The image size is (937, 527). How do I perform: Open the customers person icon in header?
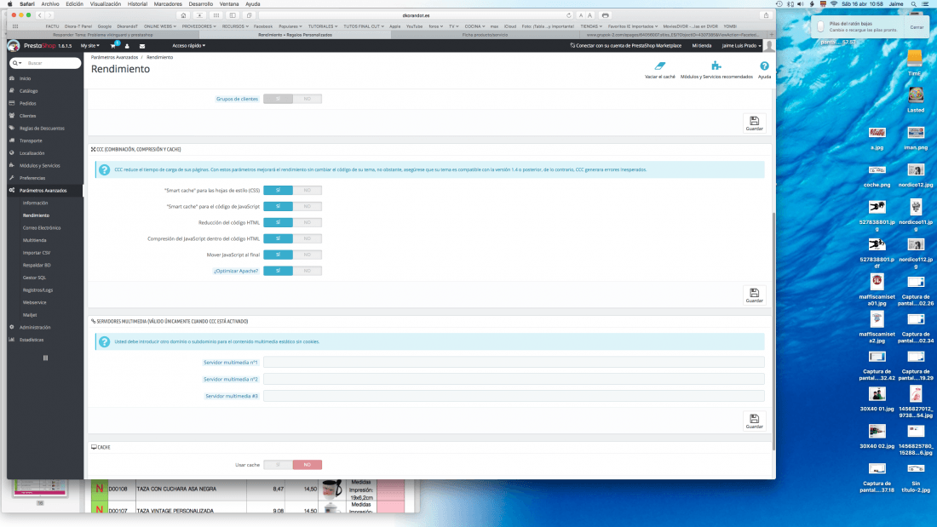(127, 46)
